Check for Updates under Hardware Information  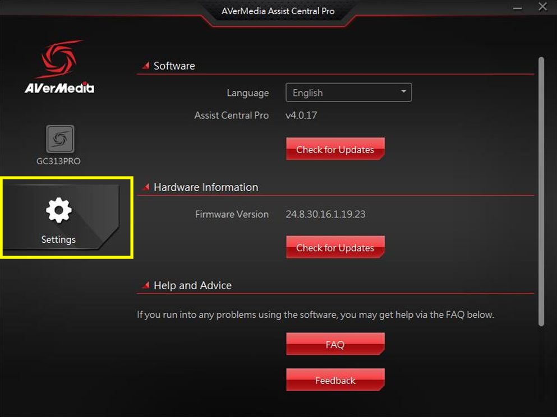pyautogui.click(x=335, y=247)
